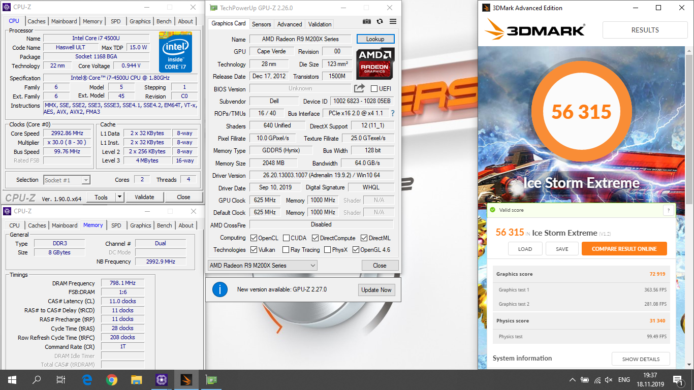Click taskbar Search magnifier icon

[37, 380]
